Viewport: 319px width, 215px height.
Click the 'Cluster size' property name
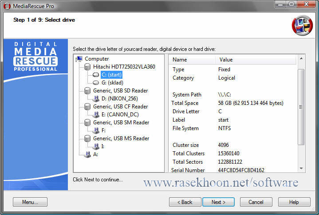[186, 145]
